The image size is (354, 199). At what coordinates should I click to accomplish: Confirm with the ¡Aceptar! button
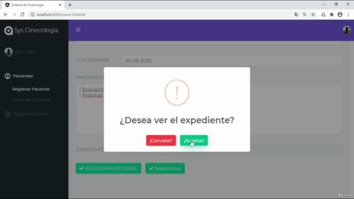(x=194, y=140)
